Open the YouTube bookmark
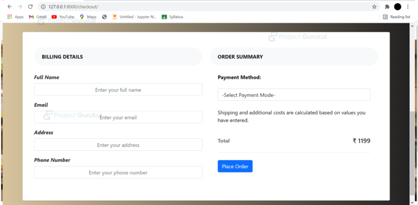 point(63,17)
